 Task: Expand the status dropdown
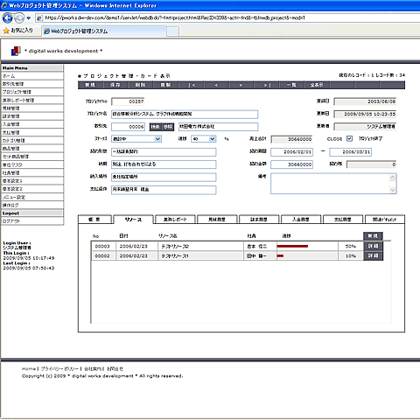pos(157,139)
